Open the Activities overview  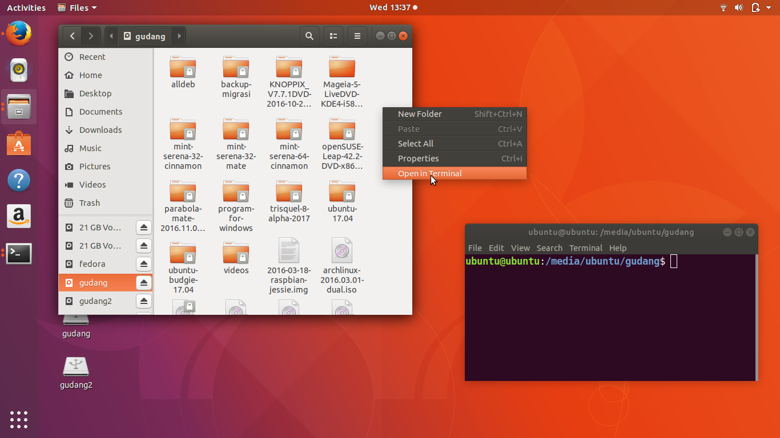tap(26, 7)
